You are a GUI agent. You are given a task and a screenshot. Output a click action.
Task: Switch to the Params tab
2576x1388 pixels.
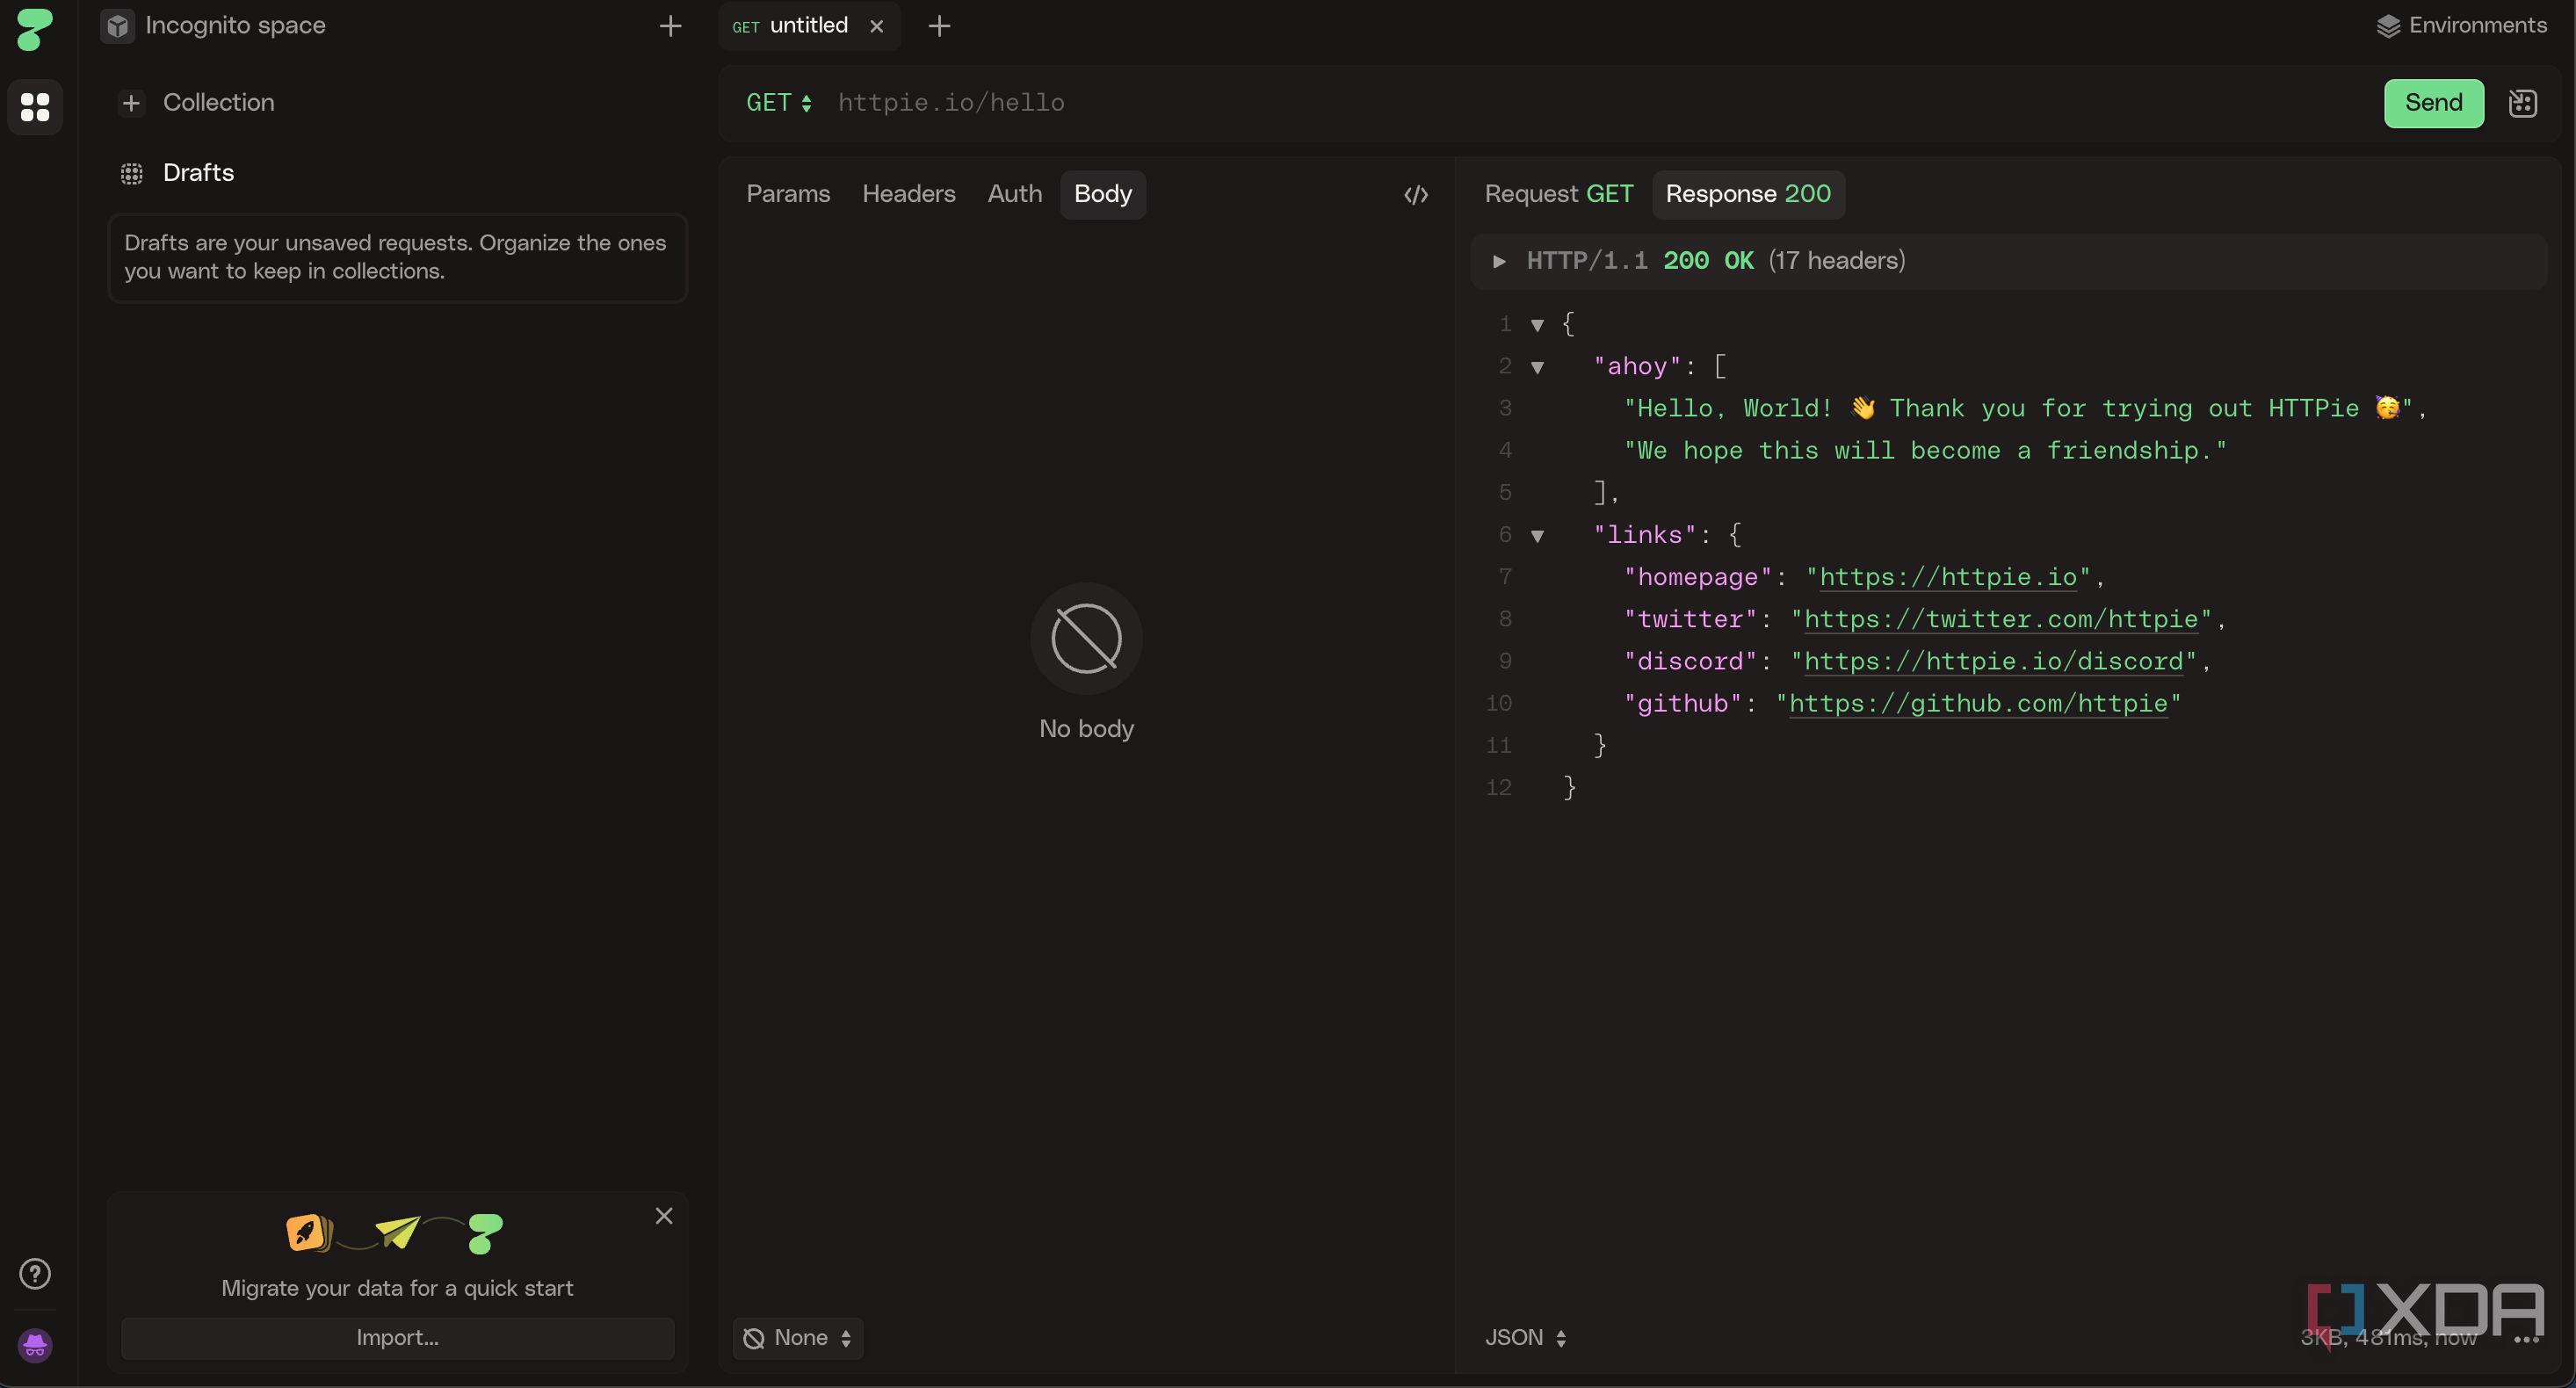pos(788,194)
